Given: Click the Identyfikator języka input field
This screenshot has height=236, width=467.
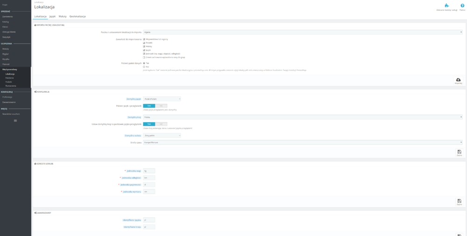Looking at the screenshot, I should click(x=149, y=220).
